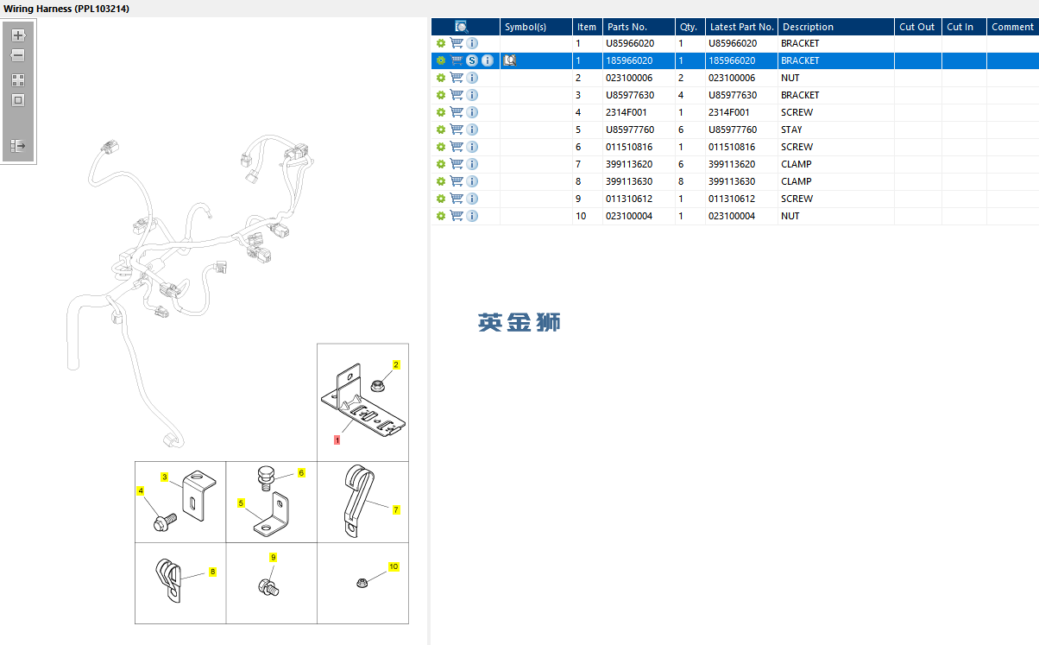The image size is (1039, 645).
Task: Open the green gear for part U85966020
Action: point(441,43)
